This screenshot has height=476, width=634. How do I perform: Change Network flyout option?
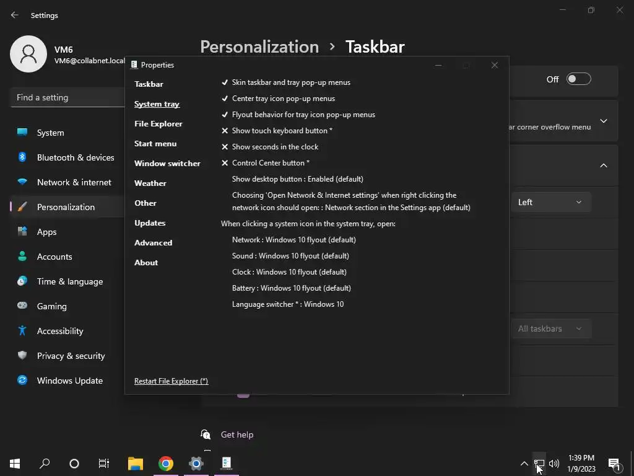point(294,240)
